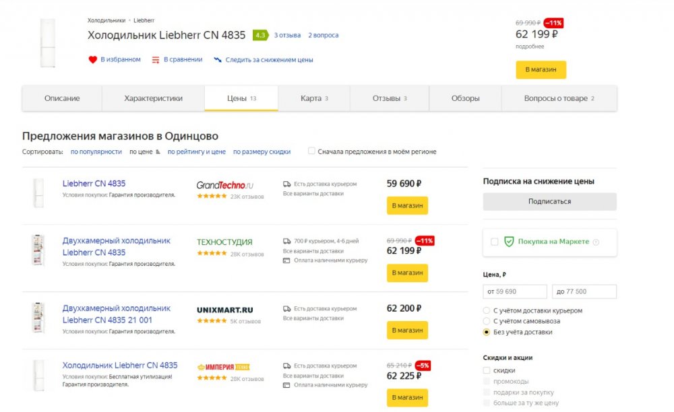The width and height of the screenshot is (674, 412).
Task: Click the Империя Техно store logo
Action: click(x=223, y=367)
